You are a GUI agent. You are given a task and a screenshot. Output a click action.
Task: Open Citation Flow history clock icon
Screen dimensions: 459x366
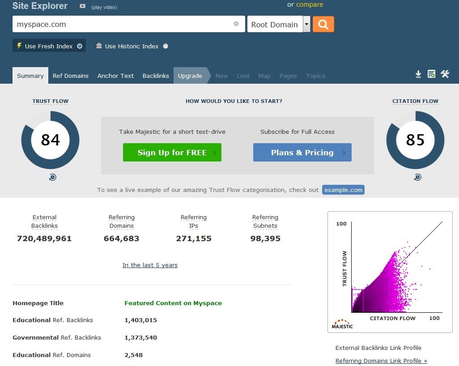[x=418, y=177]
